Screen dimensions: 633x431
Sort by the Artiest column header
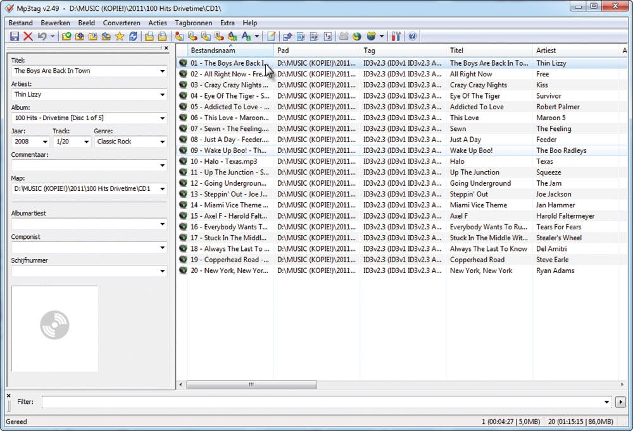point(575,51)
